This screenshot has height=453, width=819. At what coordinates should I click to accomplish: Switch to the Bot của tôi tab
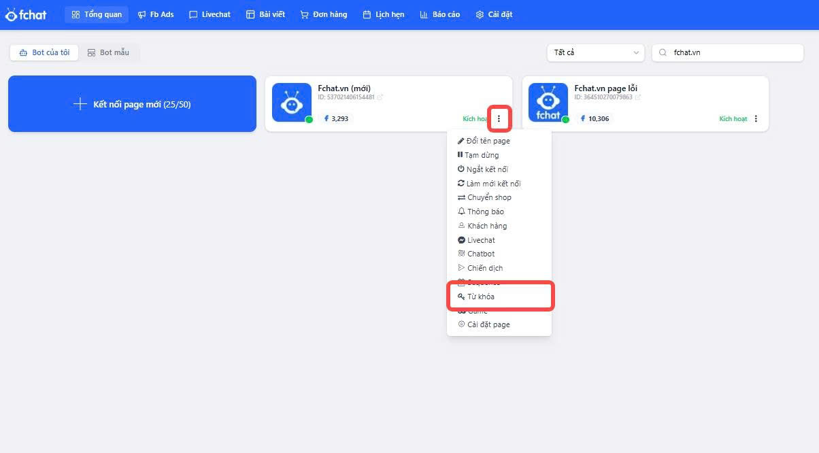44,52
